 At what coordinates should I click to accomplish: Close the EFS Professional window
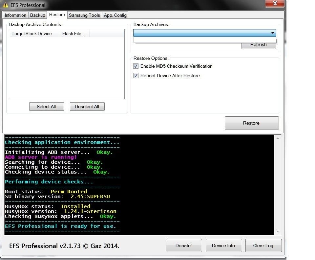[x=275, y=3]
